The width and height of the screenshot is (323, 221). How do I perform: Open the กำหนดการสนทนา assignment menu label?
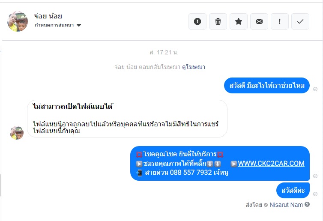54,25
